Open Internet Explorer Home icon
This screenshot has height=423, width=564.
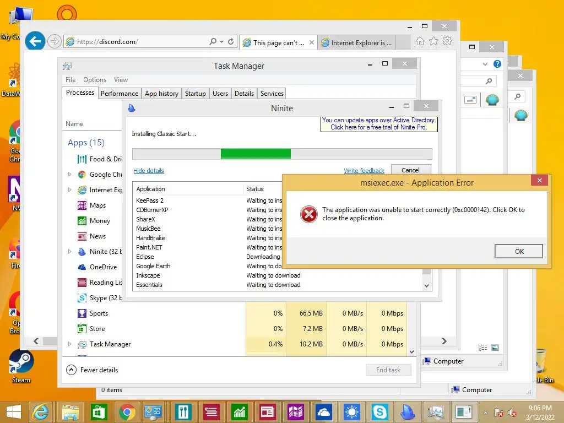420,41
